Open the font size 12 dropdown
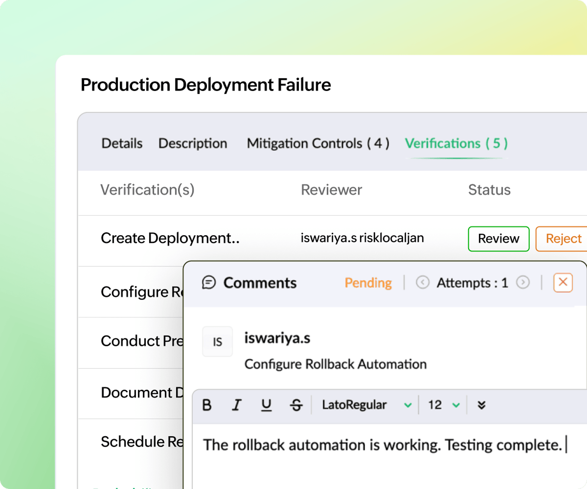587x489 pixels. pos(442,405)
